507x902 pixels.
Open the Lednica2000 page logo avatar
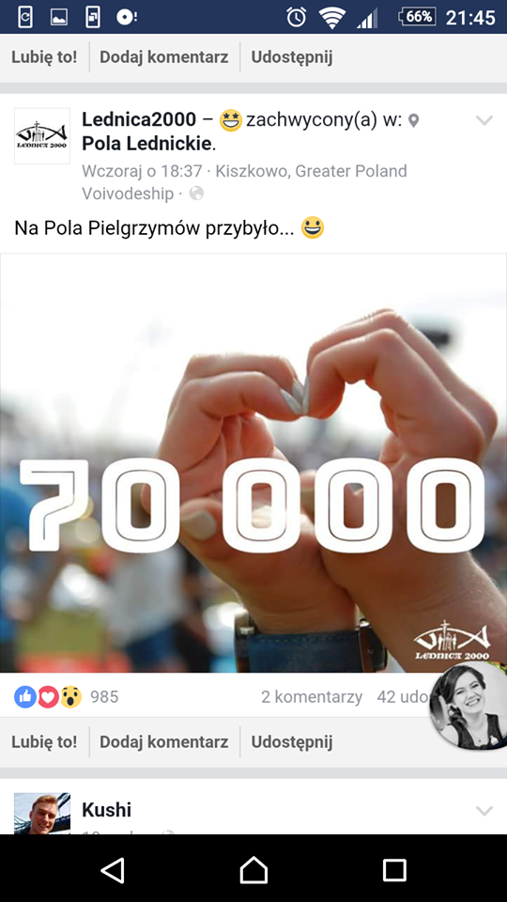[42, 135]
